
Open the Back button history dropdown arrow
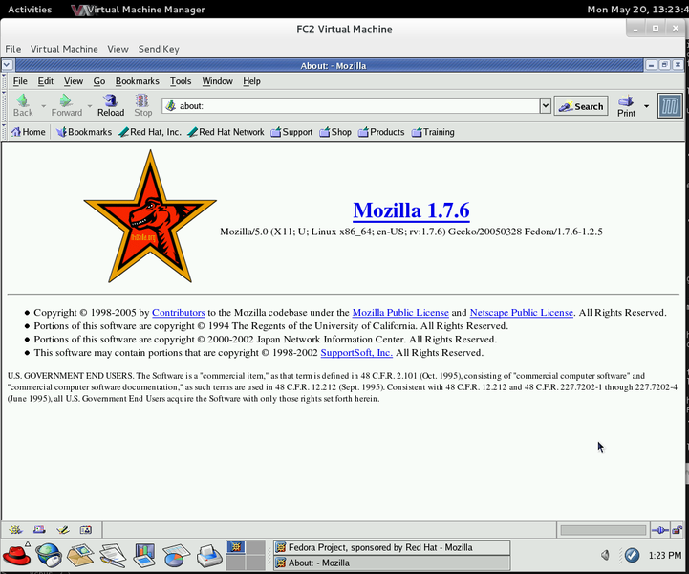coord(43,105)
